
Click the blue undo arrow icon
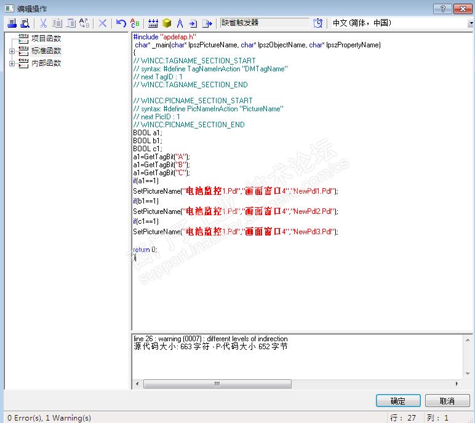tap(121, 23)
